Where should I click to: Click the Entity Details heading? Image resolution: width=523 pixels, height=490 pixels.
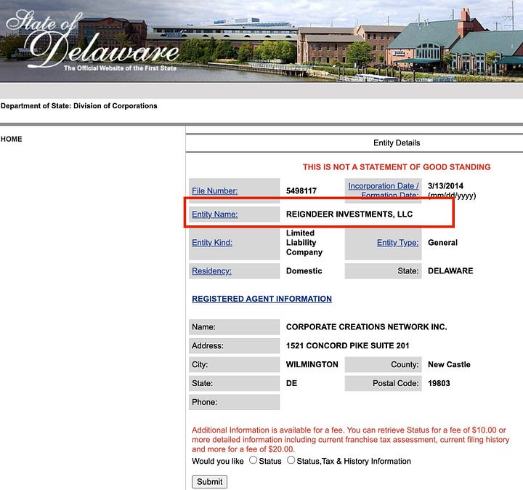(397, 143)
